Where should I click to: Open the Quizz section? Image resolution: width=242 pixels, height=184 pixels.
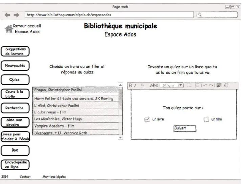click(15, 80)
